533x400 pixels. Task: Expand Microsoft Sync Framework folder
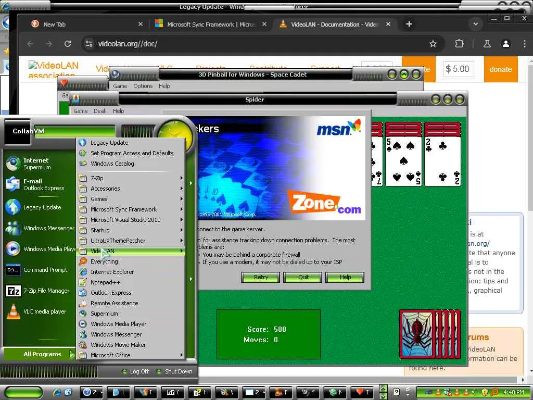(x=131, y=209)
